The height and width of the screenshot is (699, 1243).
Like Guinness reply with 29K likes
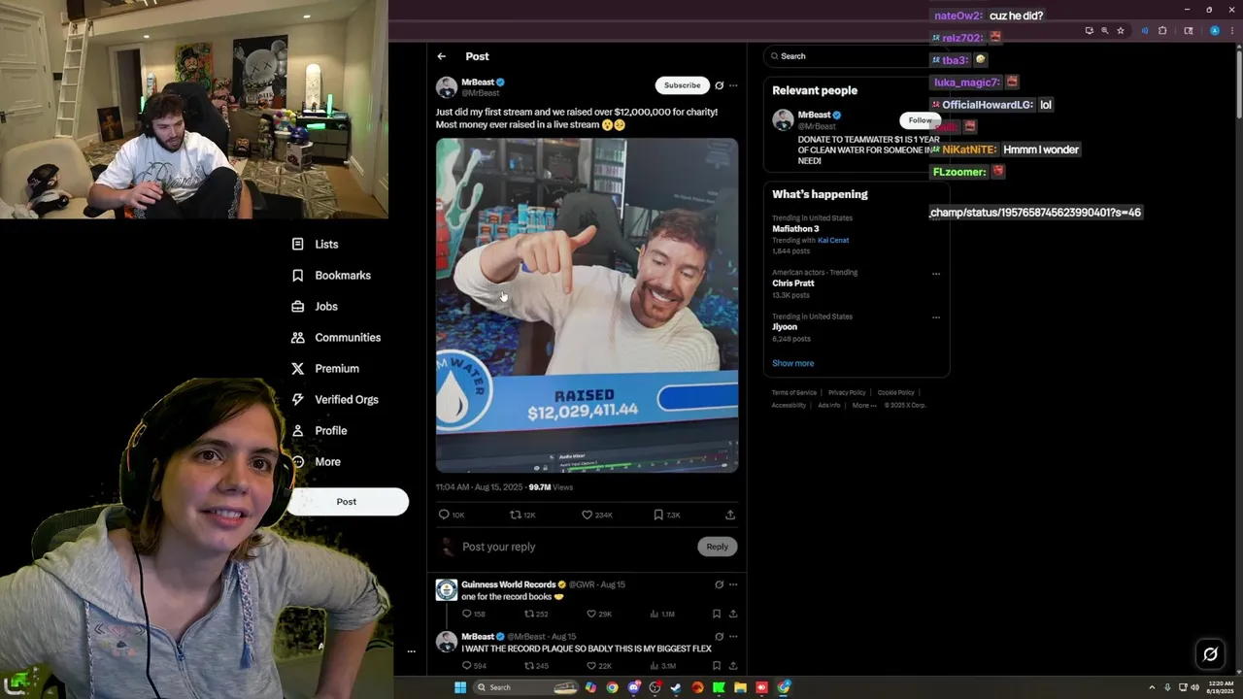point(599,614)
